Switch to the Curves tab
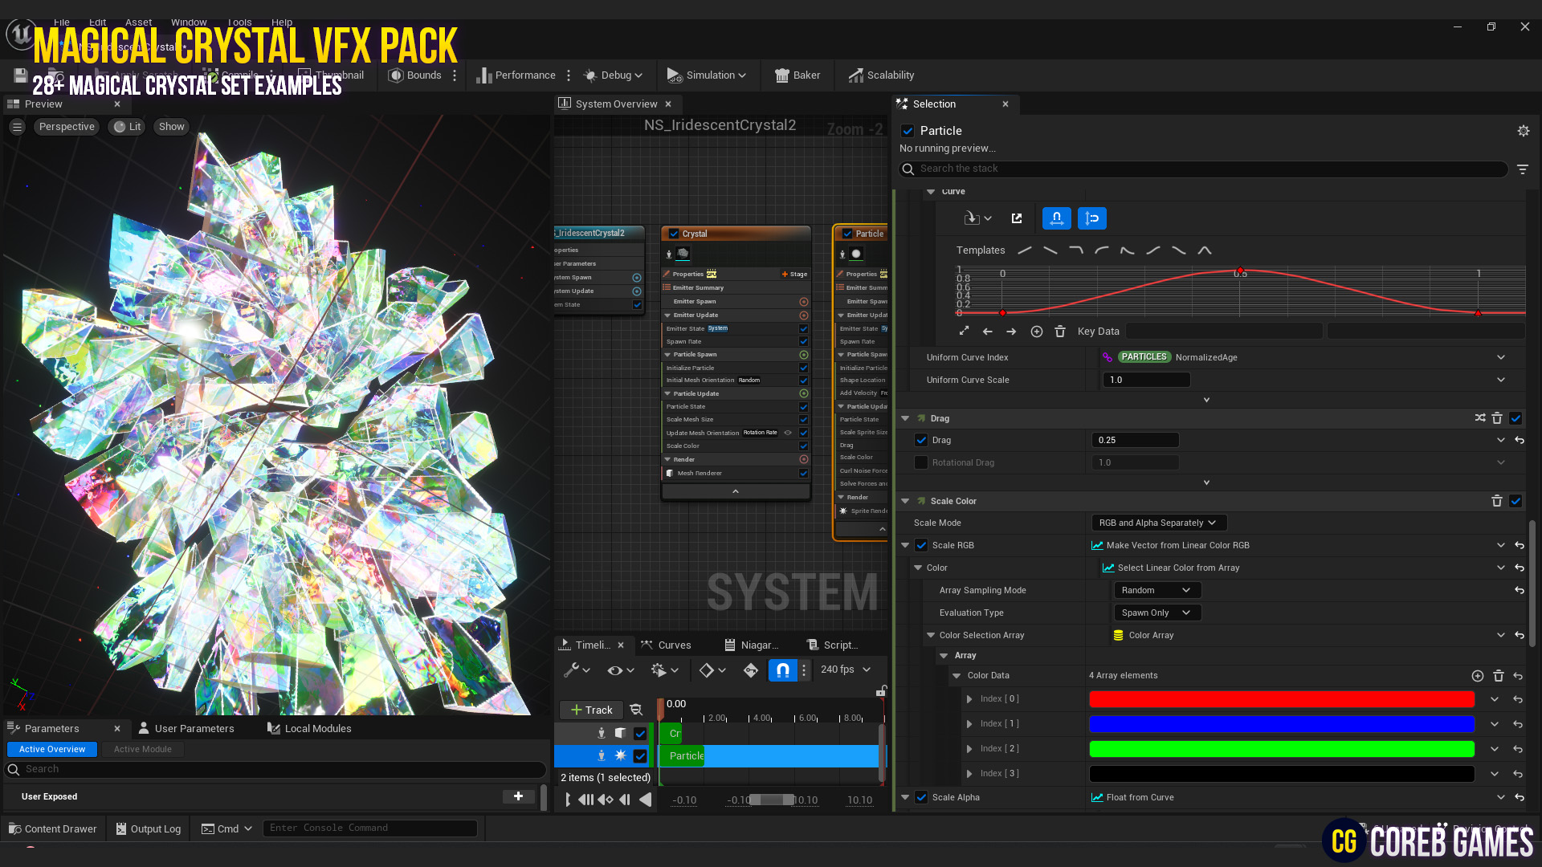1542x867 pixels. tap(675, 644)
